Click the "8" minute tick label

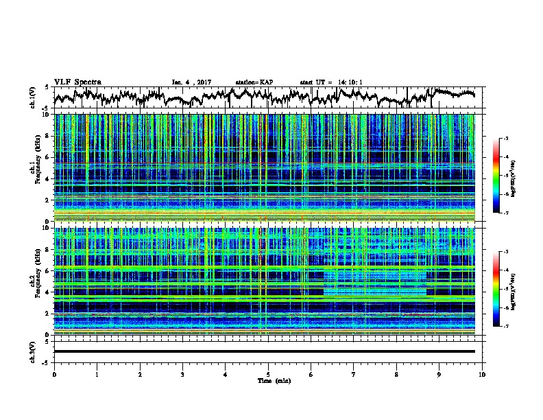pyautogui.click(x=396, y=375)
